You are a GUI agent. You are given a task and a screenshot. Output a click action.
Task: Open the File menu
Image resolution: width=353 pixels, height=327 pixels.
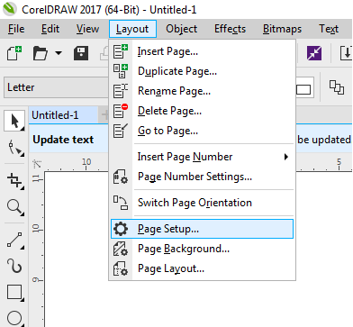(x=16, y=29)
